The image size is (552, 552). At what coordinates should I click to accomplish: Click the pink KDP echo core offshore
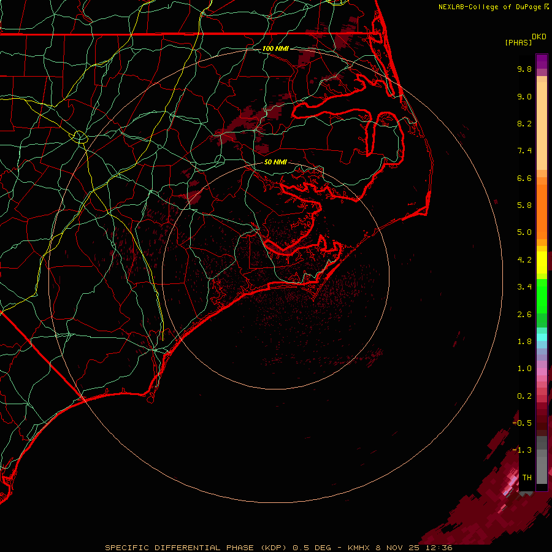pos(510,484)
